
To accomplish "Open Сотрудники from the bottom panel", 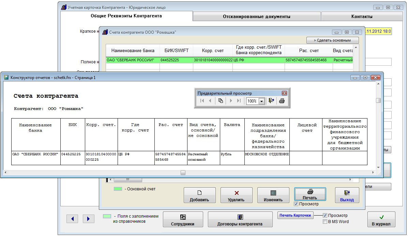I will point(183,220).
